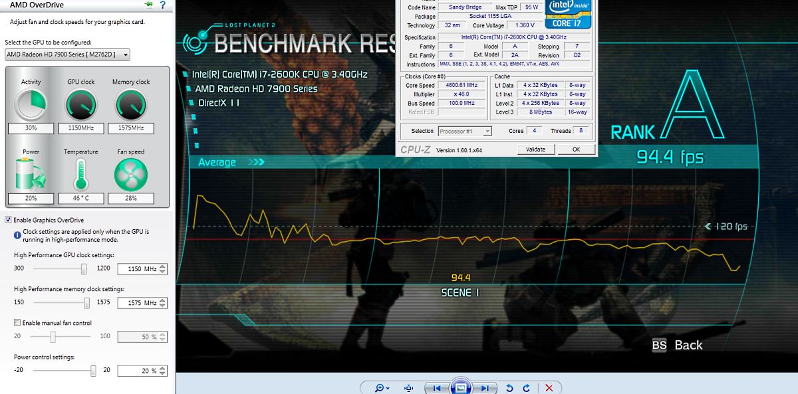The width and height of the screenshot is (798, 394).
Task: Uncheck Enable Graphics OverDrive
Action: 8,220
